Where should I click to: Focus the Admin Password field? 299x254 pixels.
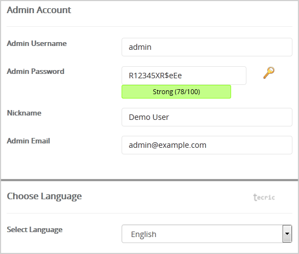pyautogui.click(x=184, y=76)
